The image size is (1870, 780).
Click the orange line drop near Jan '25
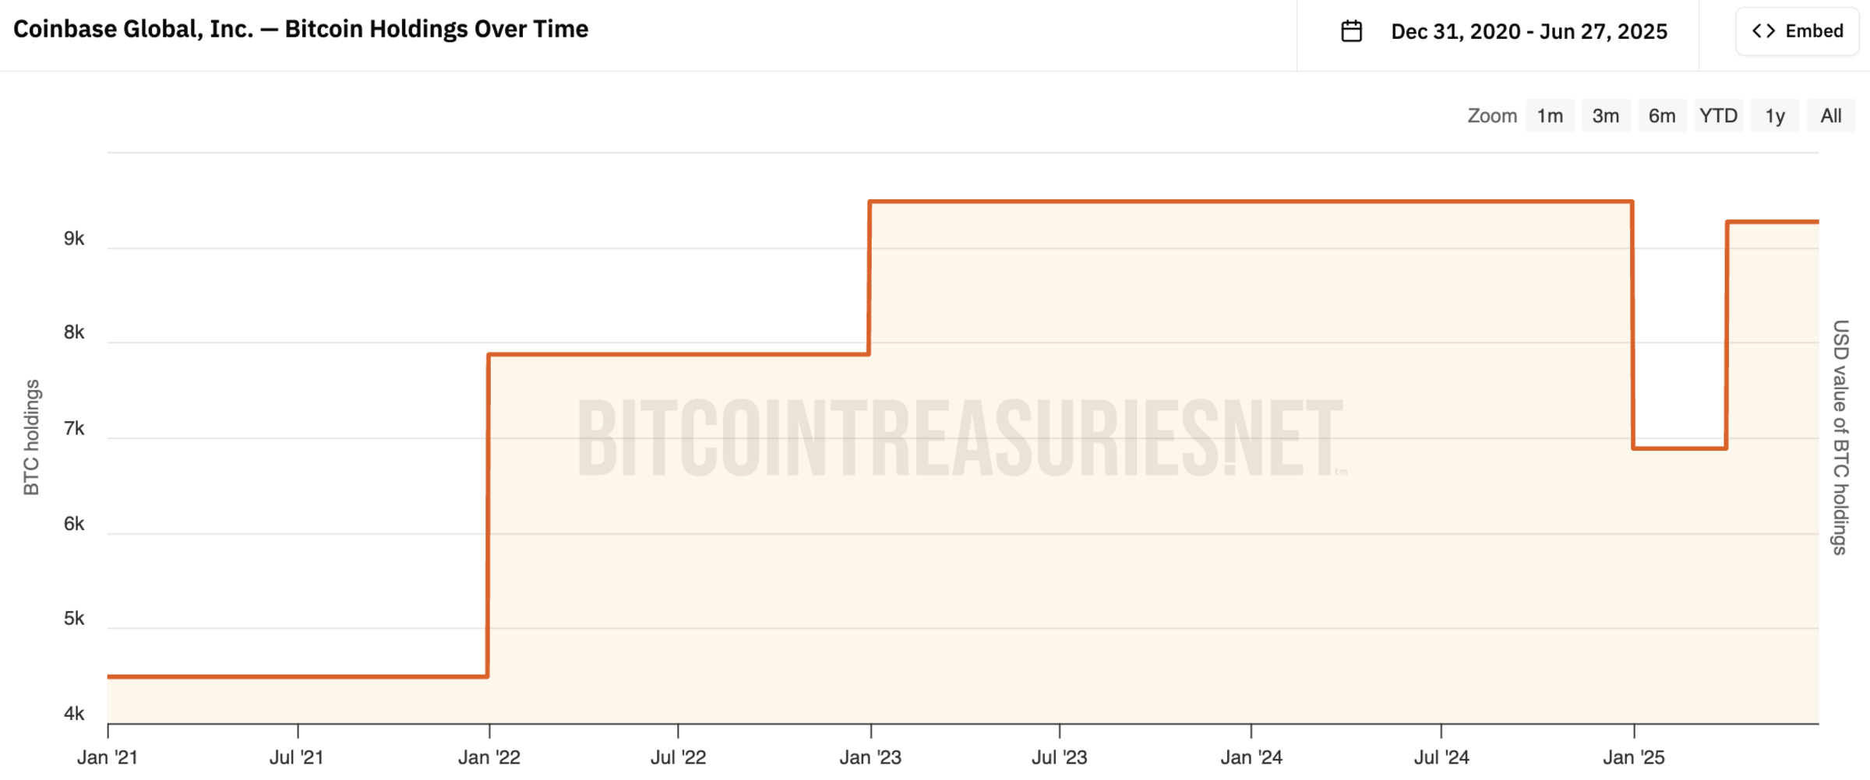pyautogui.click(x=1632, y=325)
